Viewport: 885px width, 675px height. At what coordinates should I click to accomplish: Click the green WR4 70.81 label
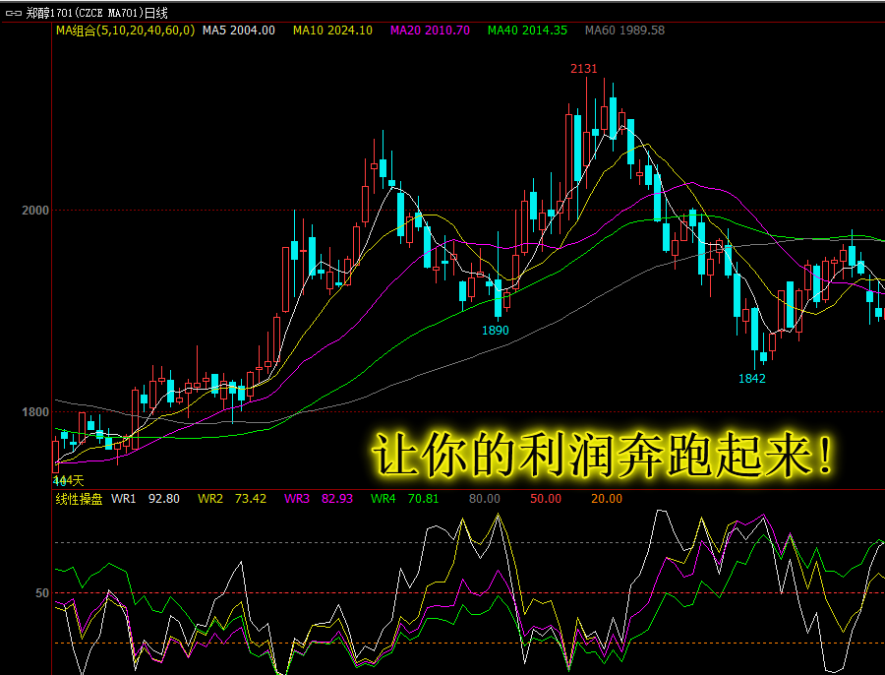[x=405, y=499]
